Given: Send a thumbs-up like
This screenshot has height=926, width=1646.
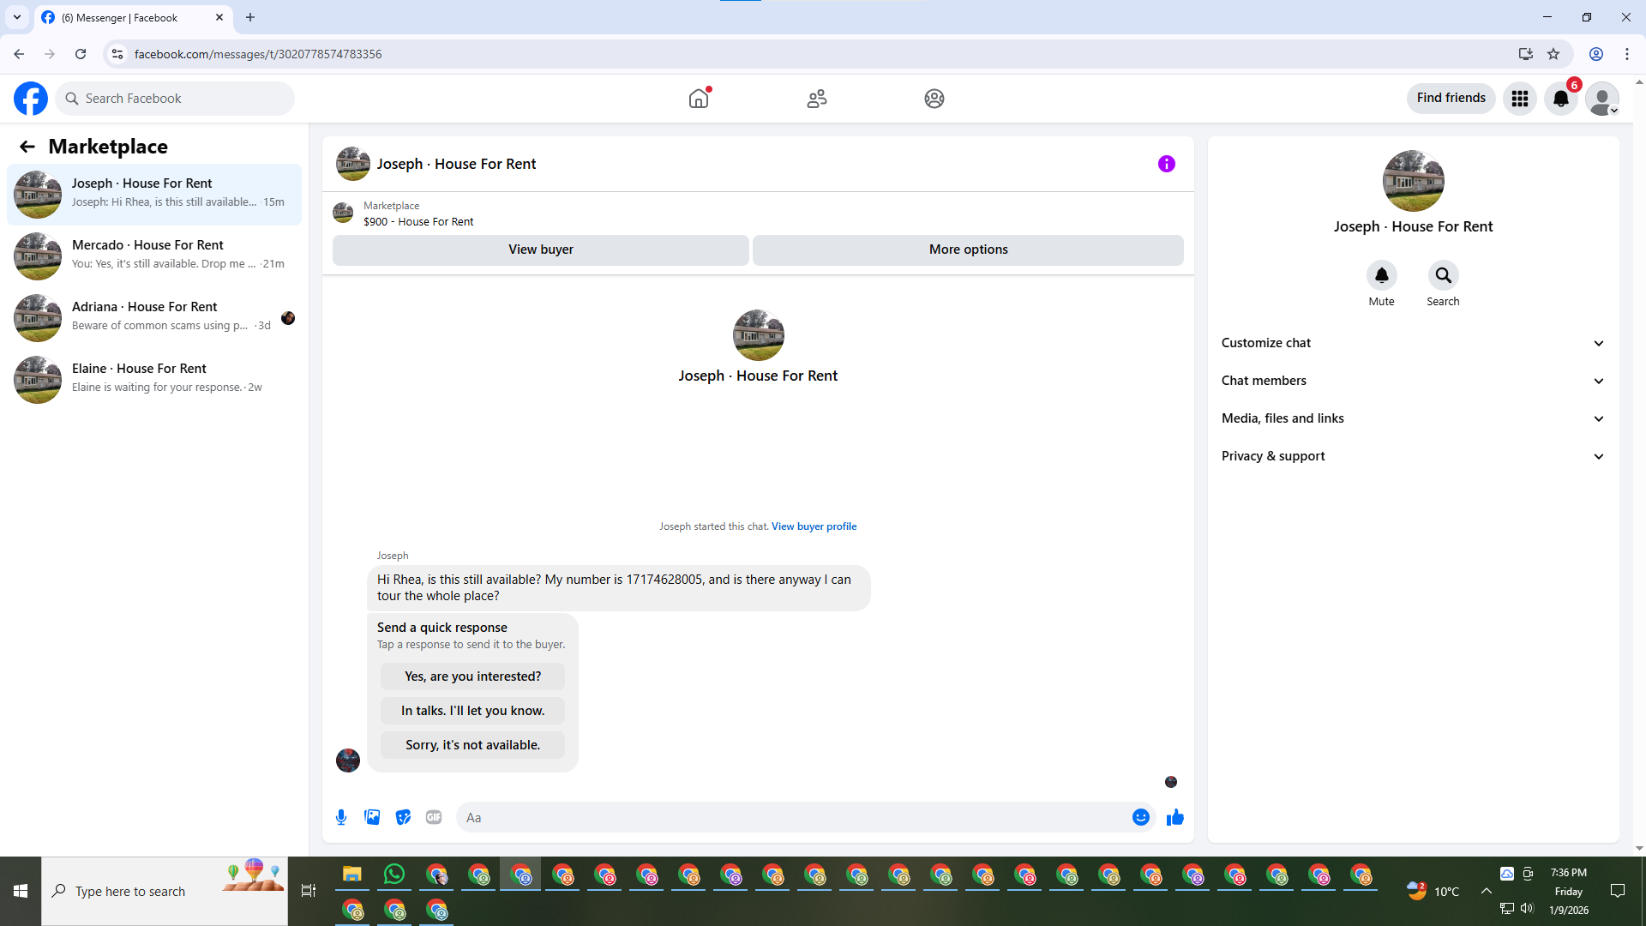Looking at the screenshot, I should (1174, 817).
